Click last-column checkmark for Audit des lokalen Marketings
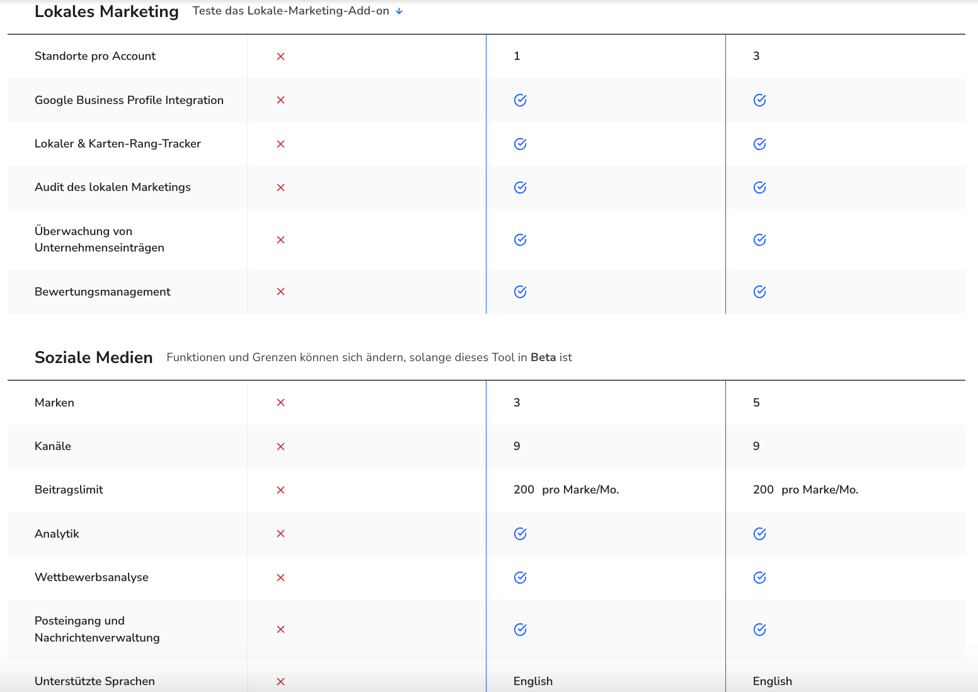 pos(760,188)
